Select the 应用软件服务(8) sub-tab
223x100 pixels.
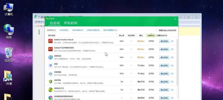coord(93,30)
